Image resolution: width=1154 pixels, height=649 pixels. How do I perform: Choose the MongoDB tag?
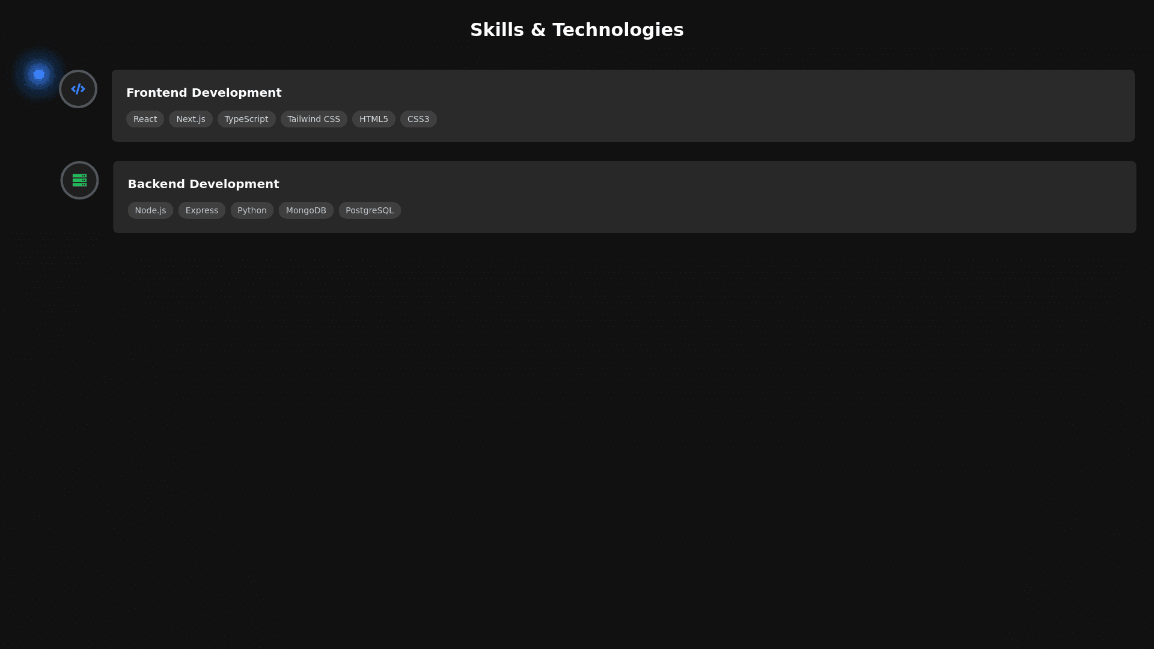[x=306, y=210]
